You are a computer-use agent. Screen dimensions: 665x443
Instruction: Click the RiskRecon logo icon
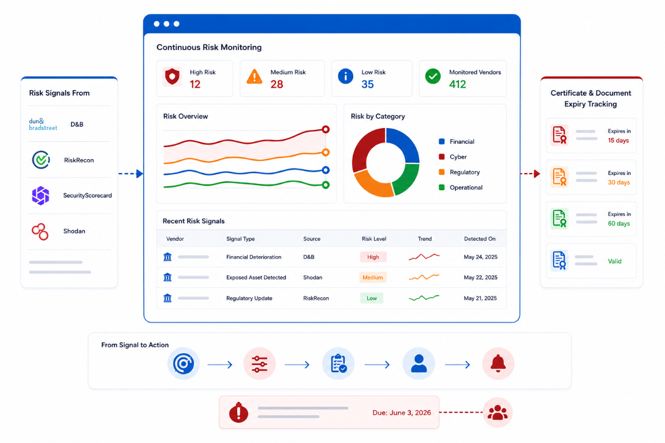(x=41, y=160)
